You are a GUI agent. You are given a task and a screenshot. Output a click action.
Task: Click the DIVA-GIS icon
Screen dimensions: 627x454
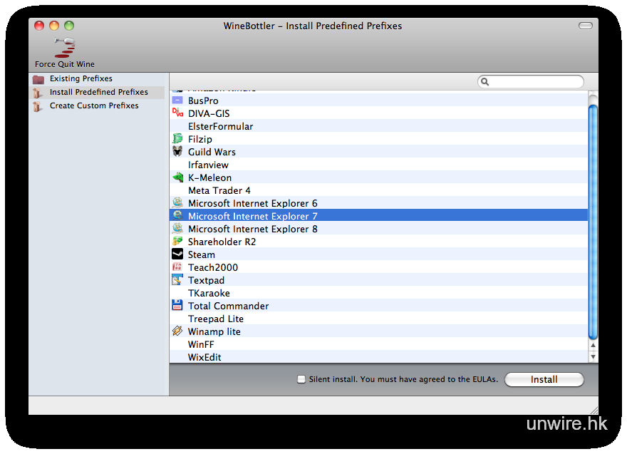177,113
